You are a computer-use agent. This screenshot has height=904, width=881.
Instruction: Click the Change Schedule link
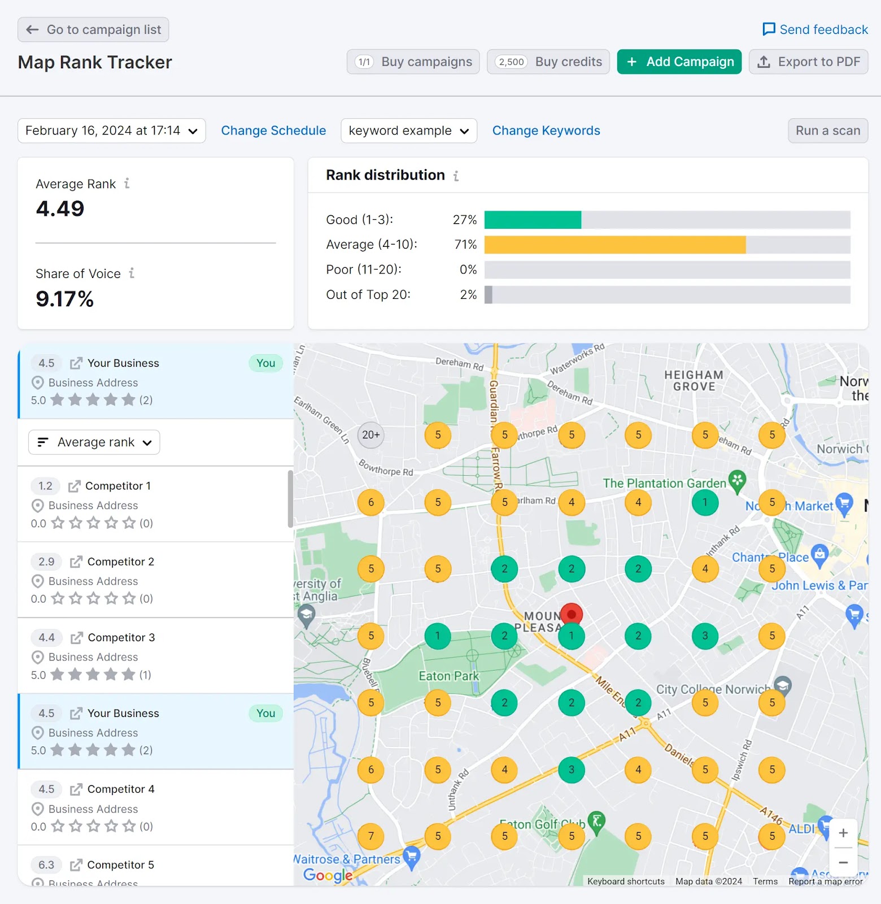pos(273,131)
